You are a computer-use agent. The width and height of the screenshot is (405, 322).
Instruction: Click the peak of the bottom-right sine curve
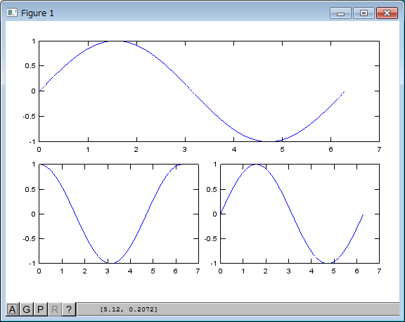coord(256,165)
